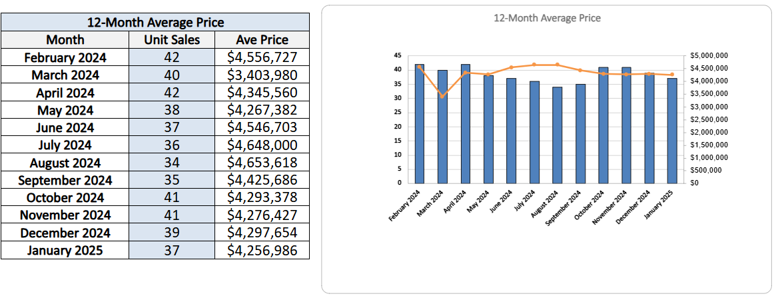Click September 2024 unit sales value 35

pyautogui.click(x=172, y=181)
